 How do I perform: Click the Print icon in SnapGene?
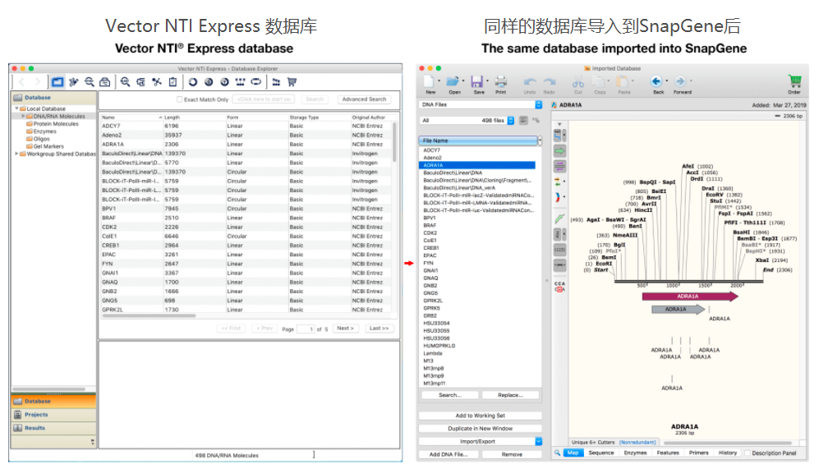(501, 81)
